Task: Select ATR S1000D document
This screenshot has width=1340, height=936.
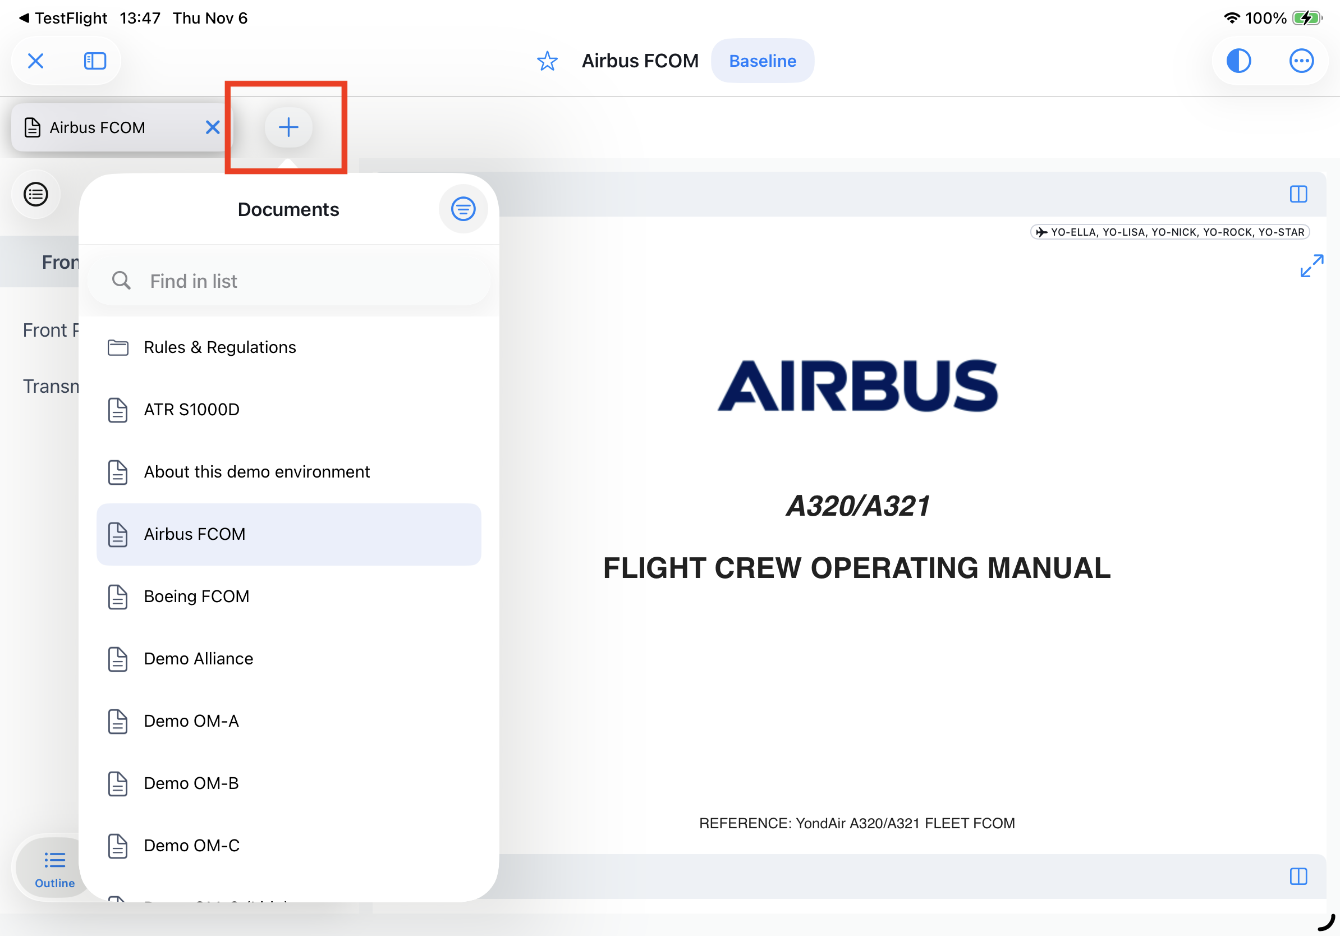Action: (x=191, y=410)
